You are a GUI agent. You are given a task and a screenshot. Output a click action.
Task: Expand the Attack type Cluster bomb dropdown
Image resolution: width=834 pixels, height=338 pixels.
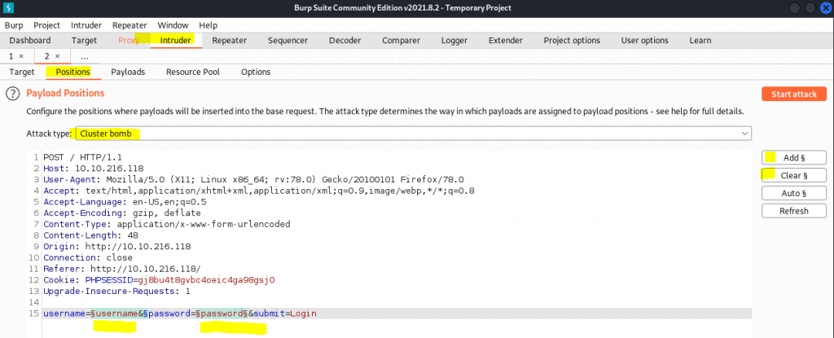[413, 134]
